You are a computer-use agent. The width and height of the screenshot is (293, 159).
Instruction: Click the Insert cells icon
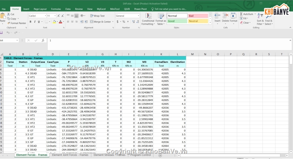pos(217,16)
